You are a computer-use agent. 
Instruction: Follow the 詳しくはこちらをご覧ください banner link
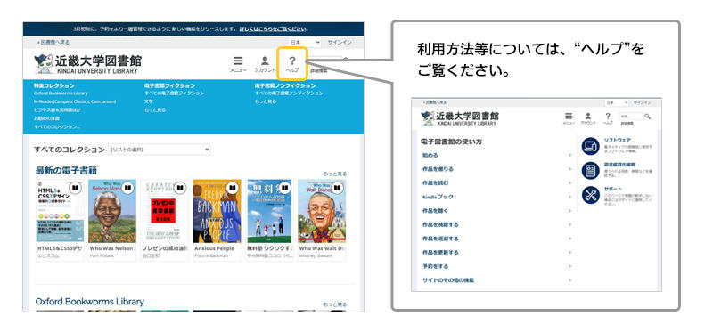[x=274, y=29]
